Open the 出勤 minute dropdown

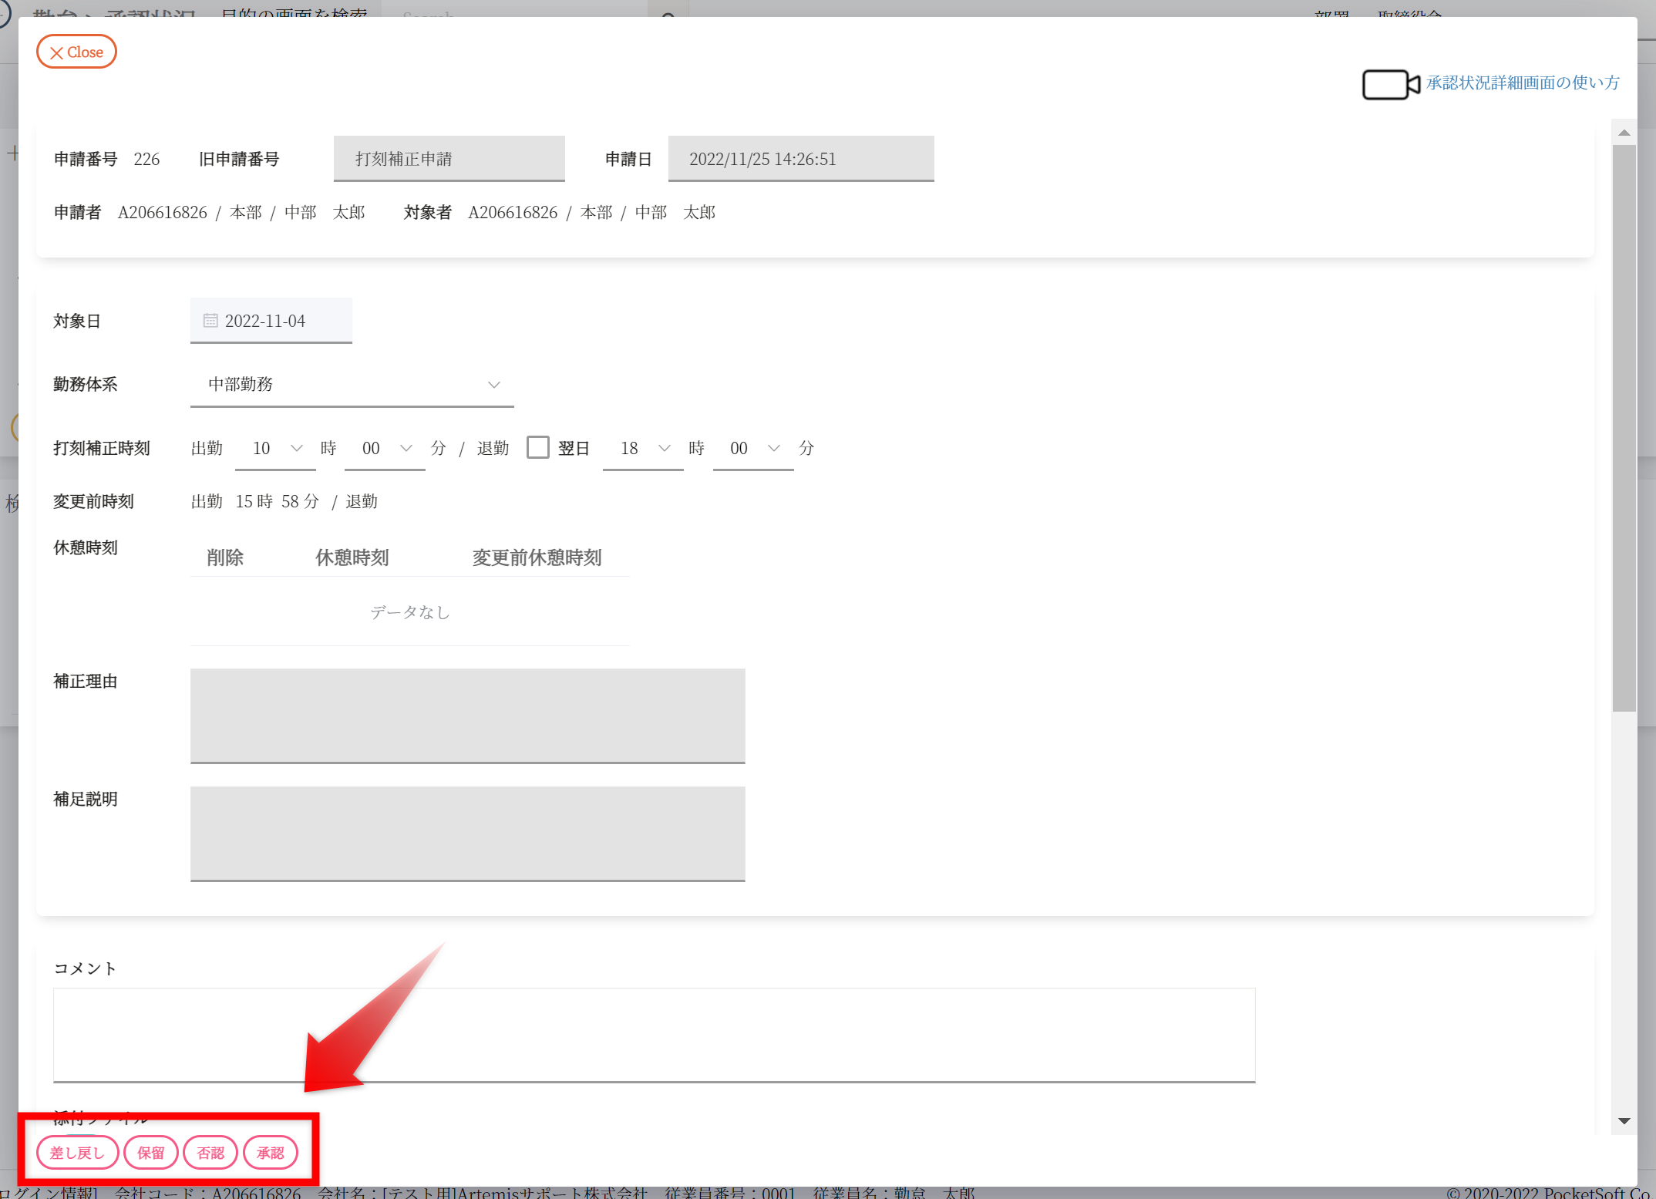click(x=385, y=449)
